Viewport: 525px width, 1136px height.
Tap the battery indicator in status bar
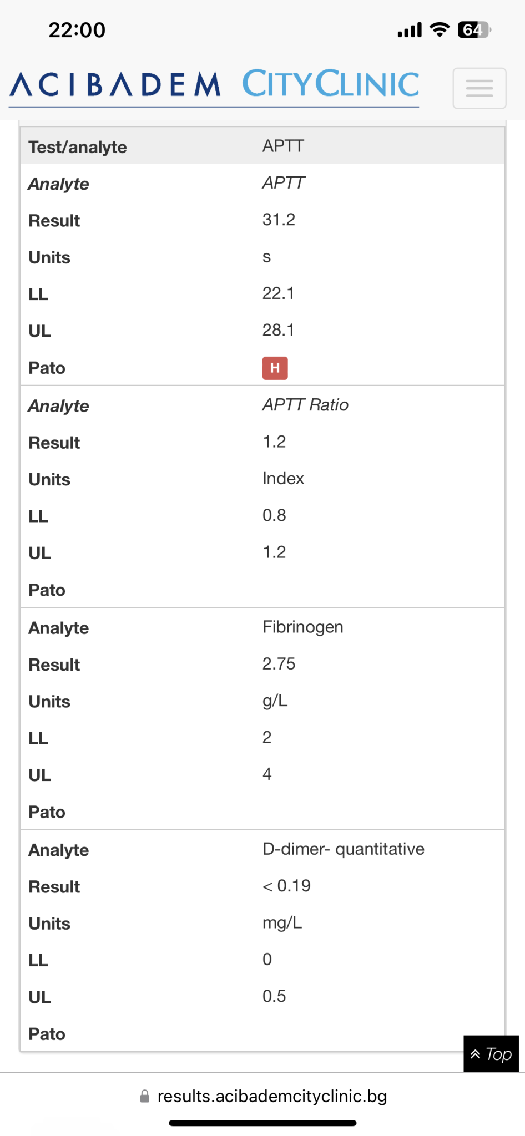[x=474, y=30]
